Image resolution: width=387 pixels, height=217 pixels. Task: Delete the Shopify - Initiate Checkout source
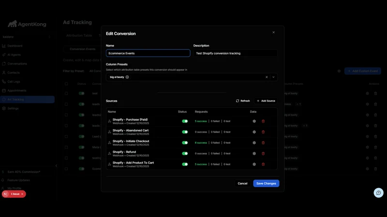(263, 143)
